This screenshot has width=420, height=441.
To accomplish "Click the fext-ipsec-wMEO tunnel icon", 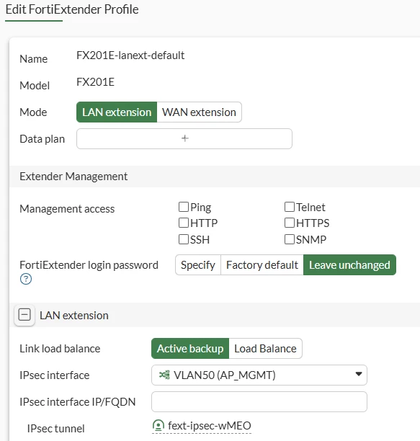I will 158,426.
